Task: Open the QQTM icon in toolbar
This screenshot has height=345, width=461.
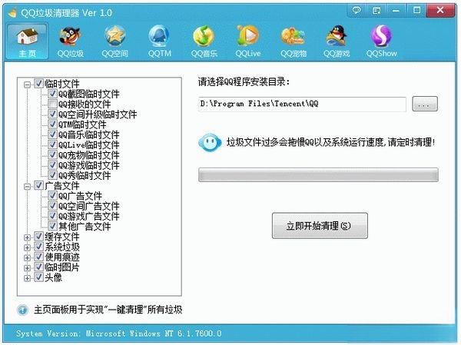Action: coord(159,36)
